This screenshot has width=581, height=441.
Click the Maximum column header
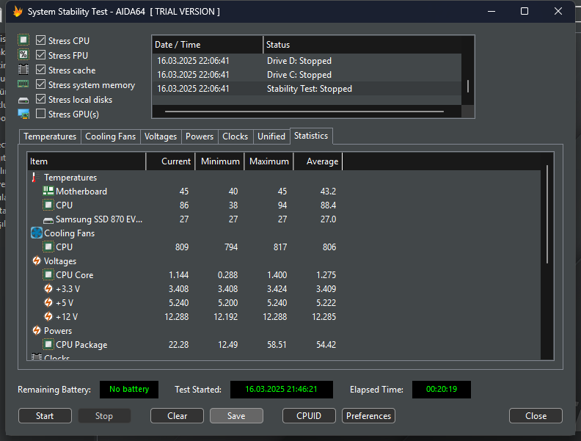click(269, 161)
